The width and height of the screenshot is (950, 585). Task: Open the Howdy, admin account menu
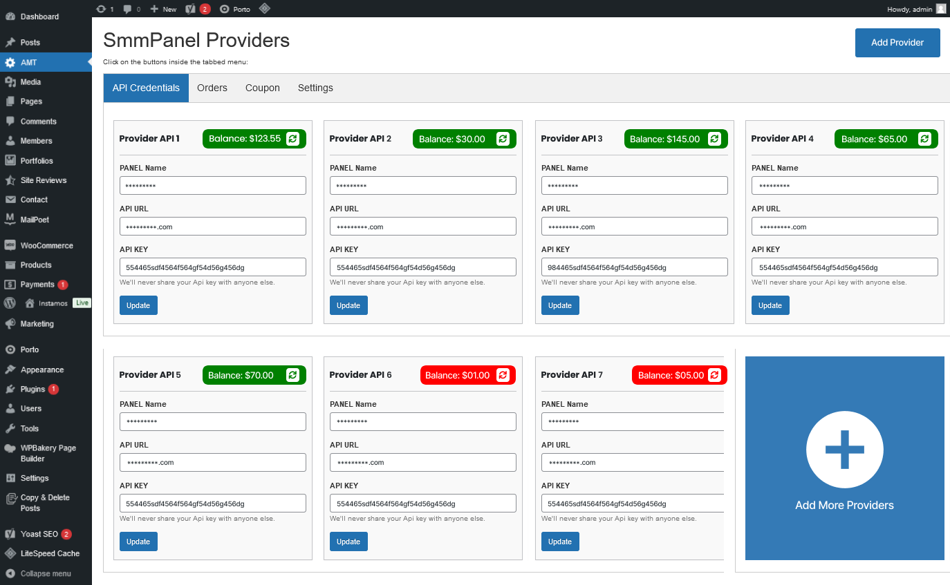point(915,9)
